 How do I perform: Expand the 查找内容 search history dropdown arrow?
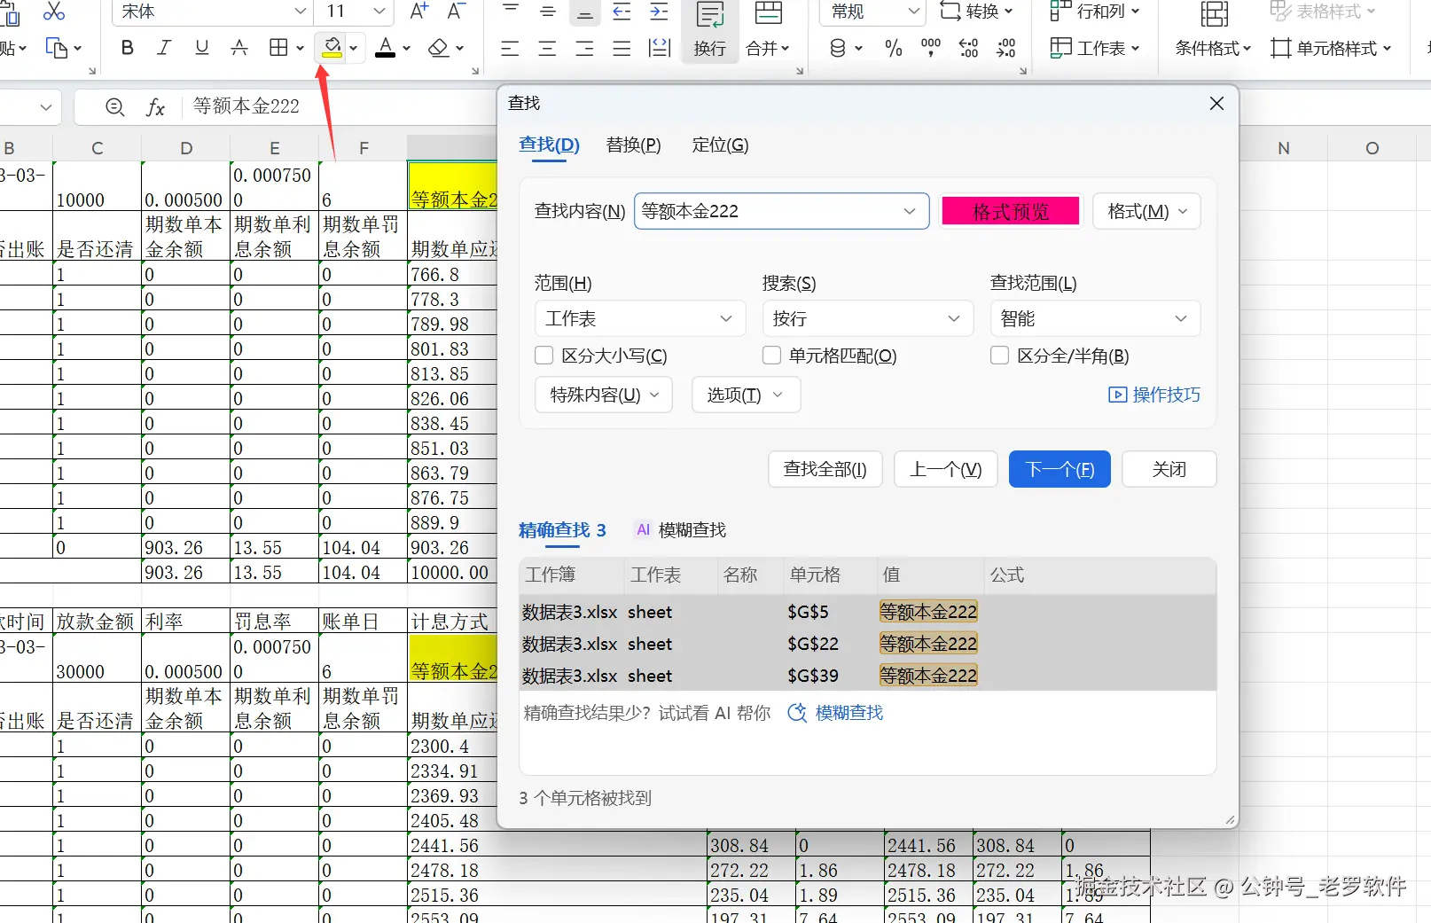[910, 211]
